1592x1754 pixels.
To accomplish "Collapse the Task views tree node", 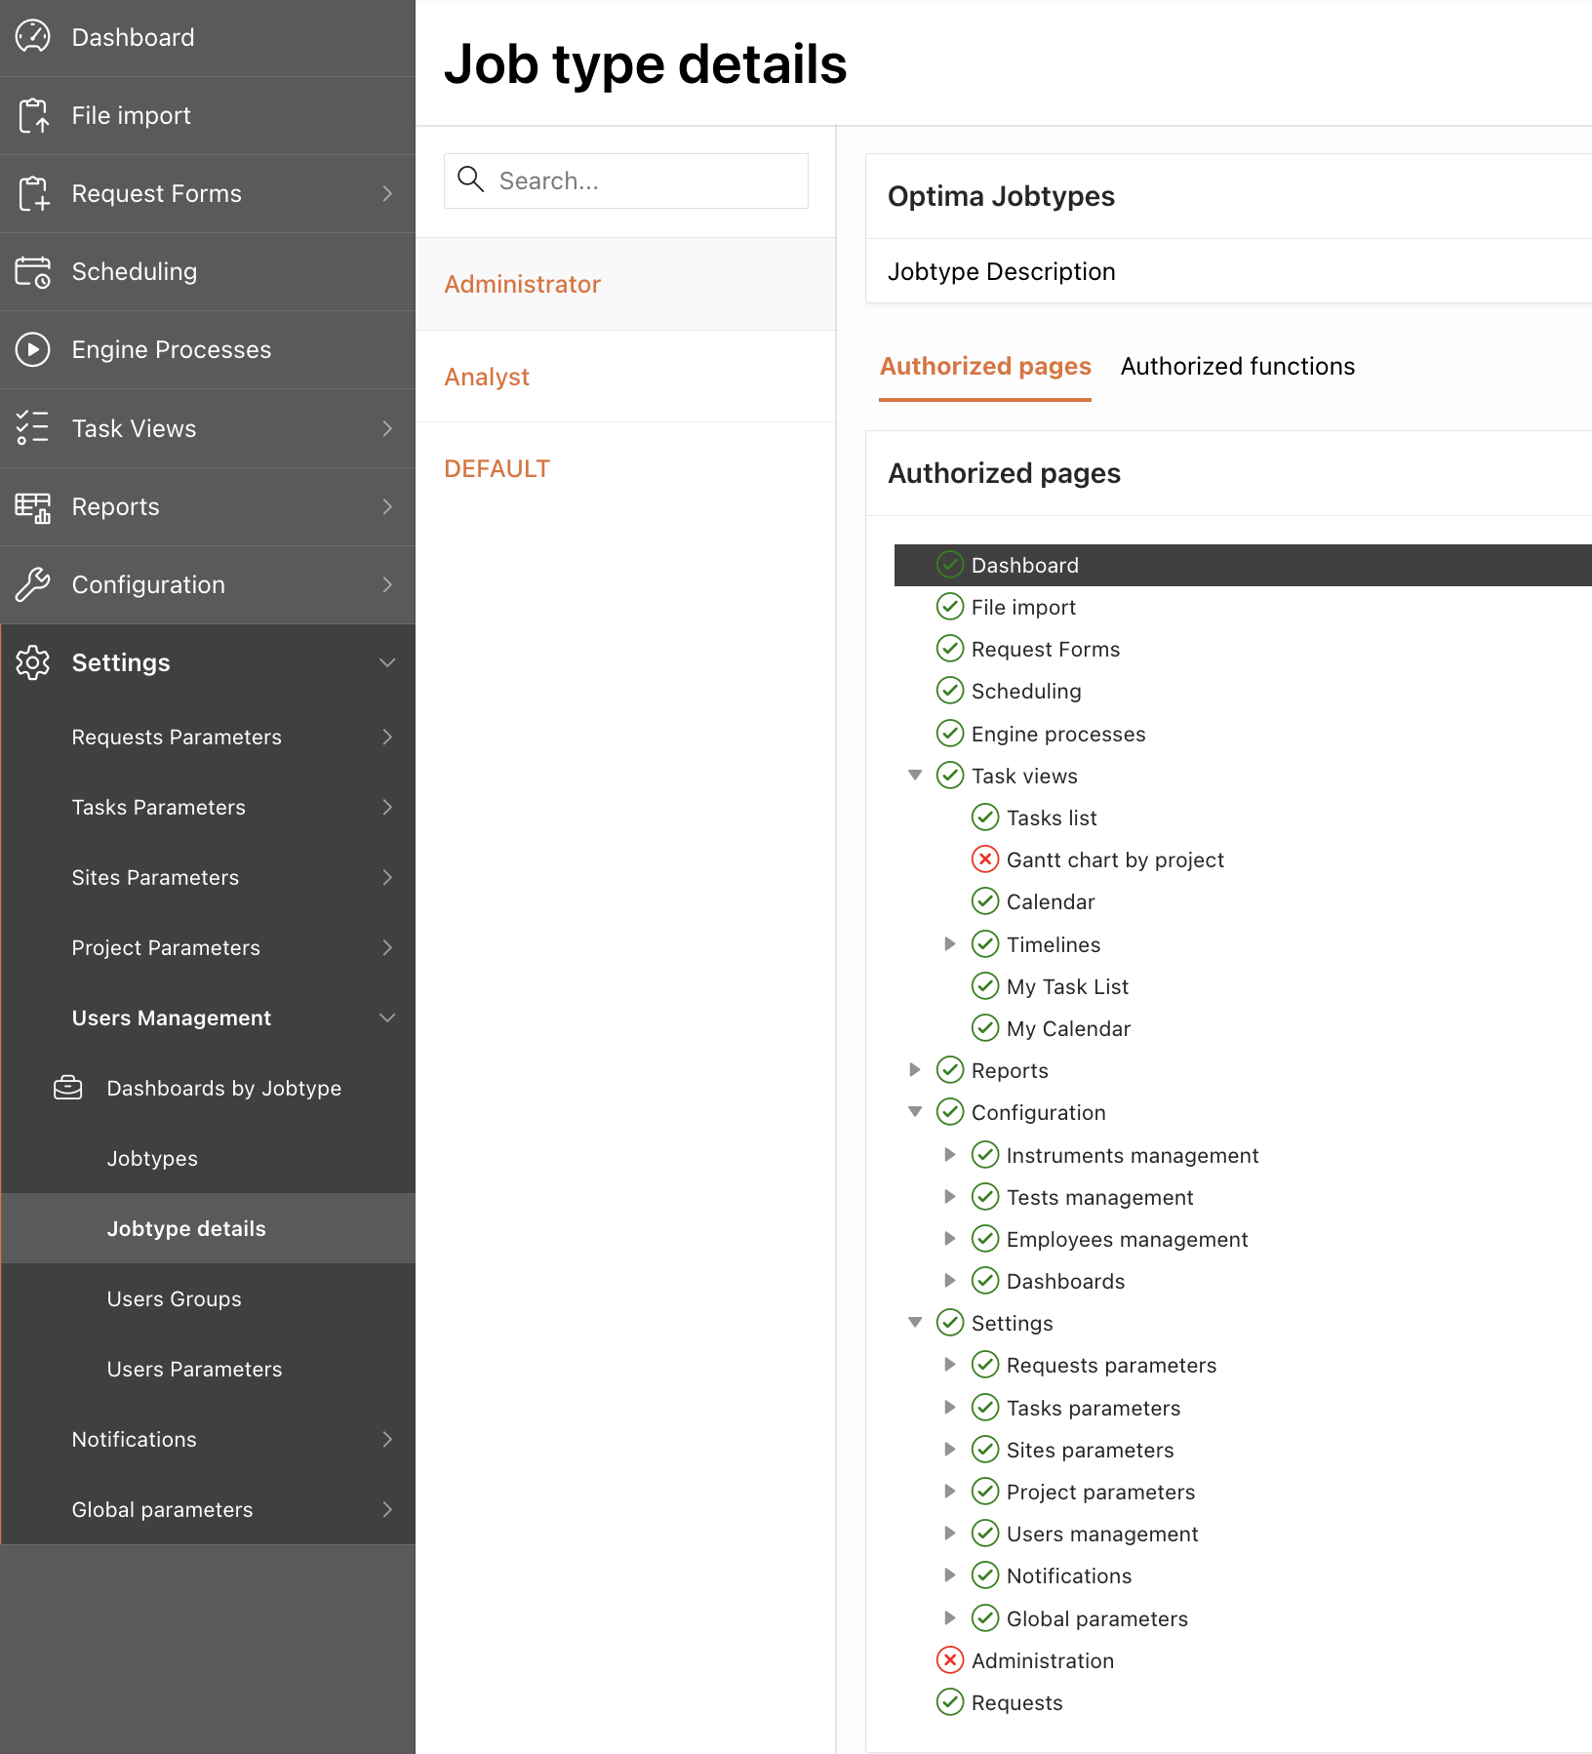I will pos(915,776).
